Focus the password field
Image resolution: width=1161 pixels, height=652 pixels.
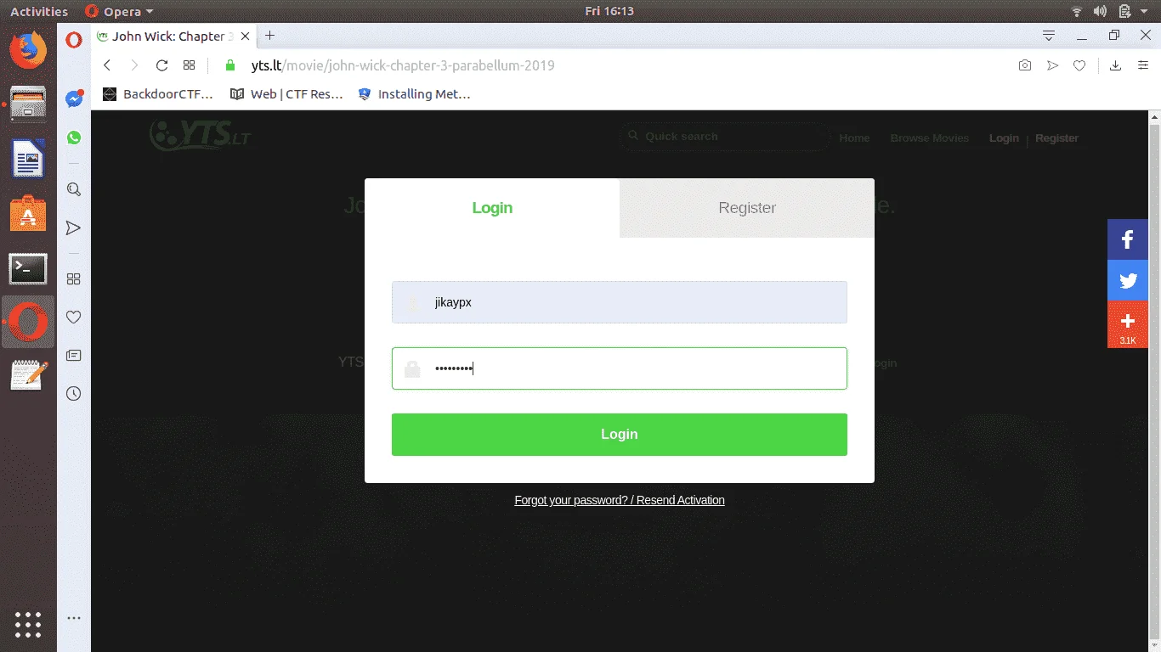point(620,368)
